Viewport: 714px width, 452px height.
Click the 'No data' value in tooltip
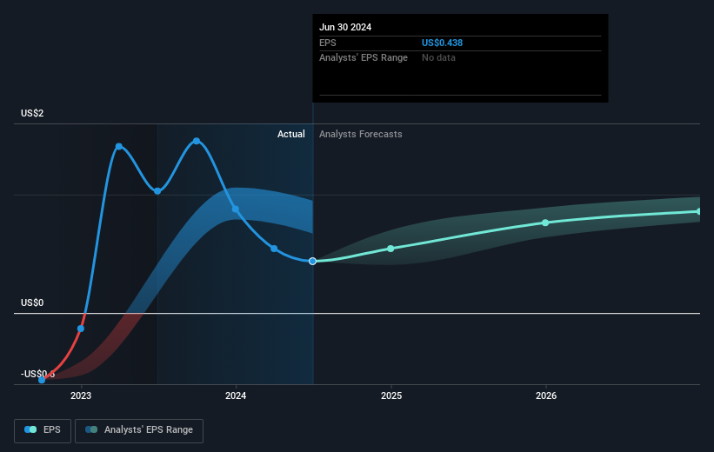click(x=438, y=58)
